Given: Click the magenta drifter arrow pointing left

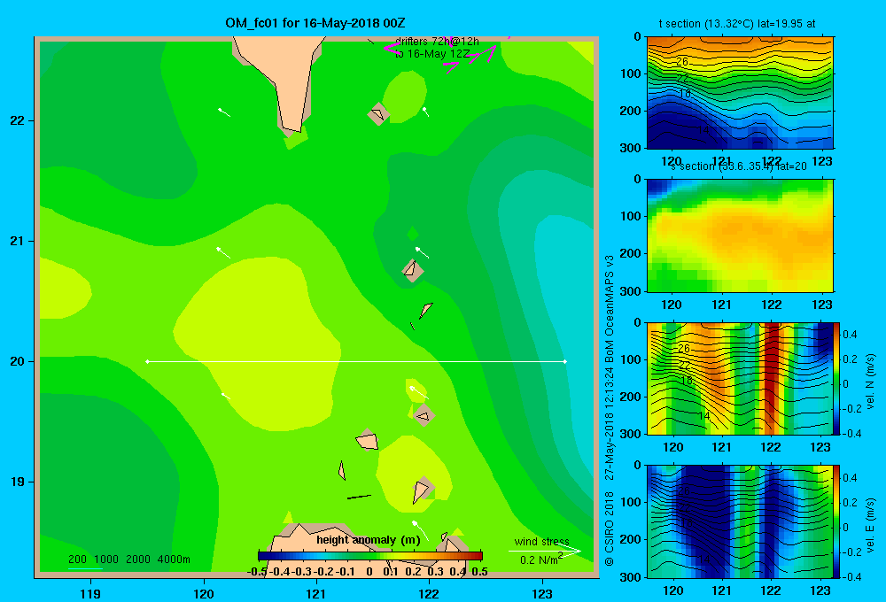Looking at the screenshot, I should 392,49.
